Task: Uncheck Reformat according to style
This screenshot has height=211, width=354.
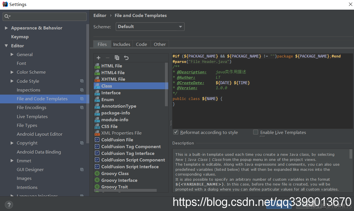Action: (x=176, y=132)
